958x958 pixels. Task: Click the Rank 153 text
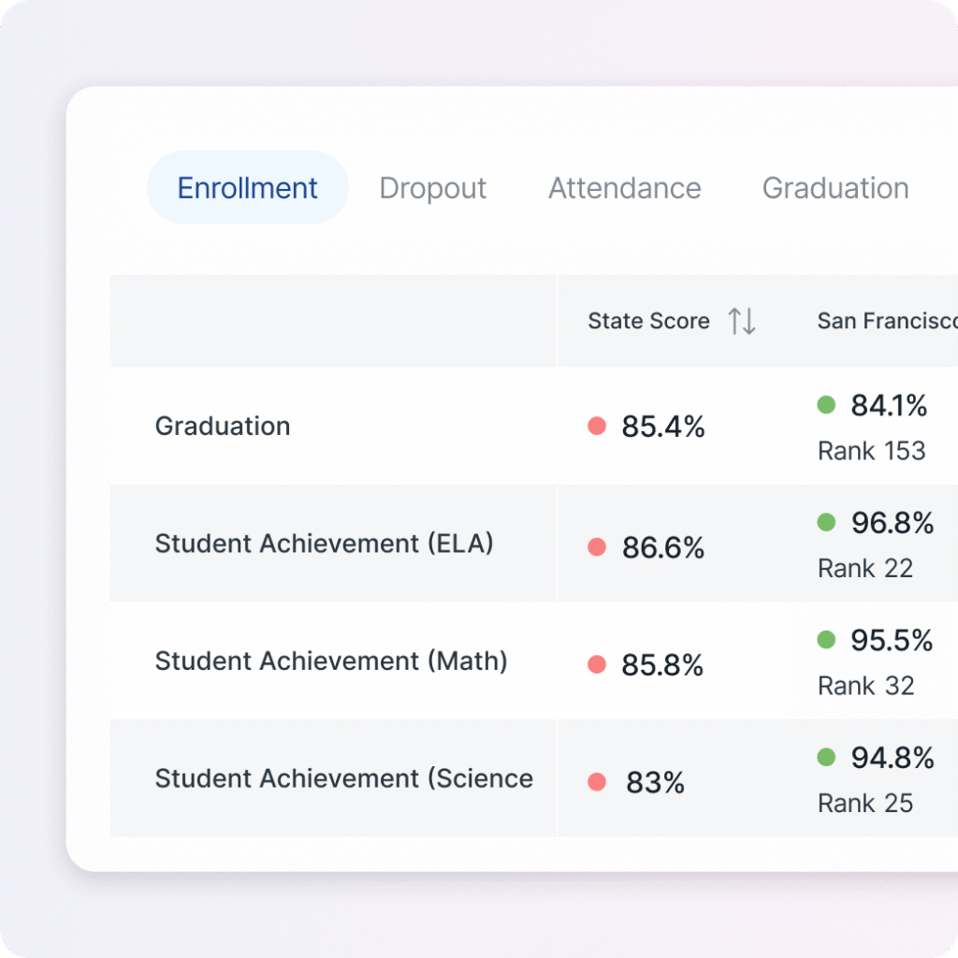871,451
